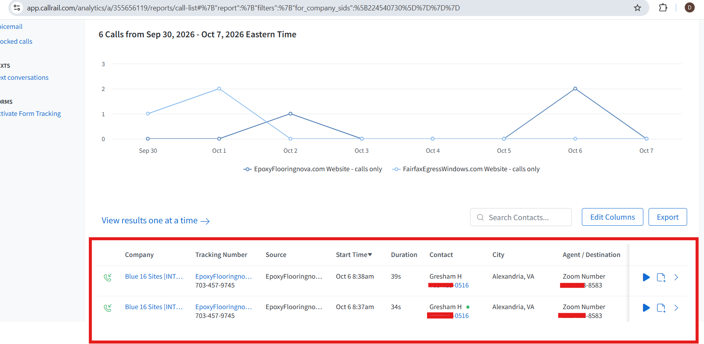Go to Text conversations in sidebar
704x344 pixels.
tap(24, 77)
